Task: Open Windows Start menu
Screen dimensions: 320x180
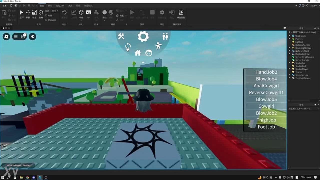Action: click(3, 177)
